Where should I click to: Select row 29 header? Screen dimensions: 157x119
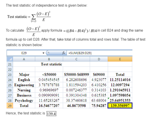[x=10, y=106]
